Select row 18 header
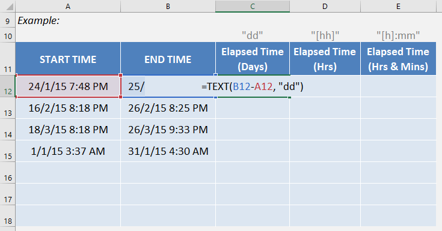The image size is (442, 231). [x=8, y=216]
